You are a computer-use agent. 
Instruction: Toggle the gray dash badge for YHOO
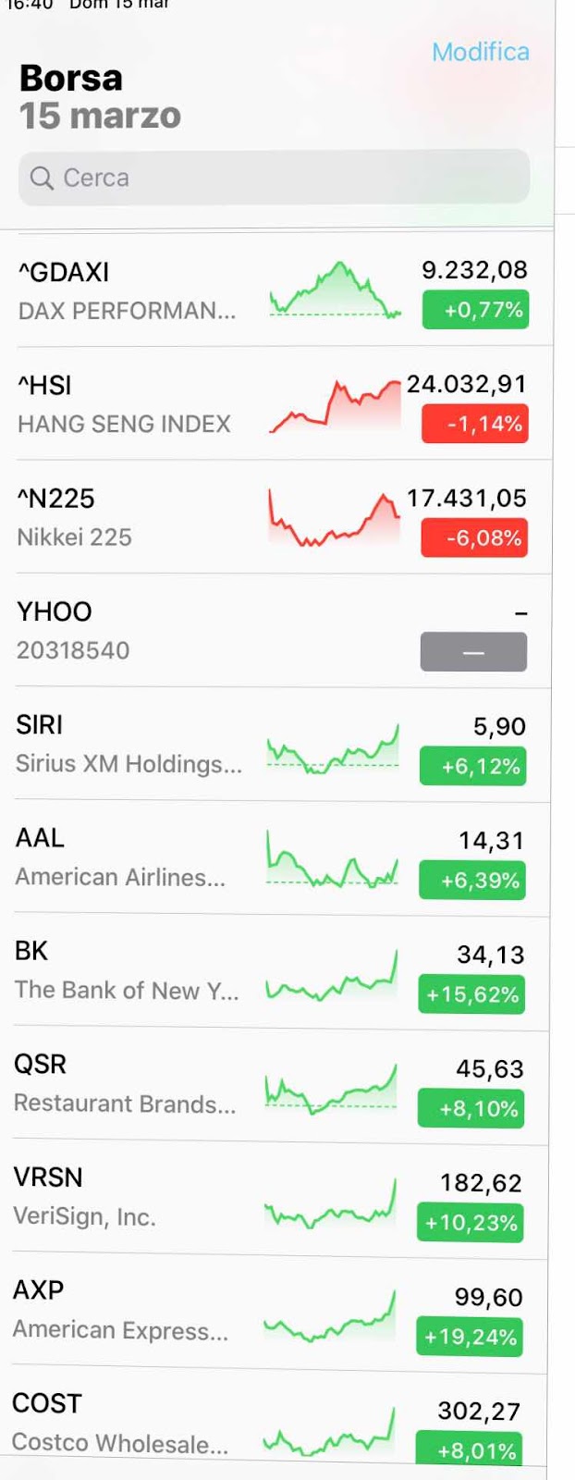(x=473, y=652)
